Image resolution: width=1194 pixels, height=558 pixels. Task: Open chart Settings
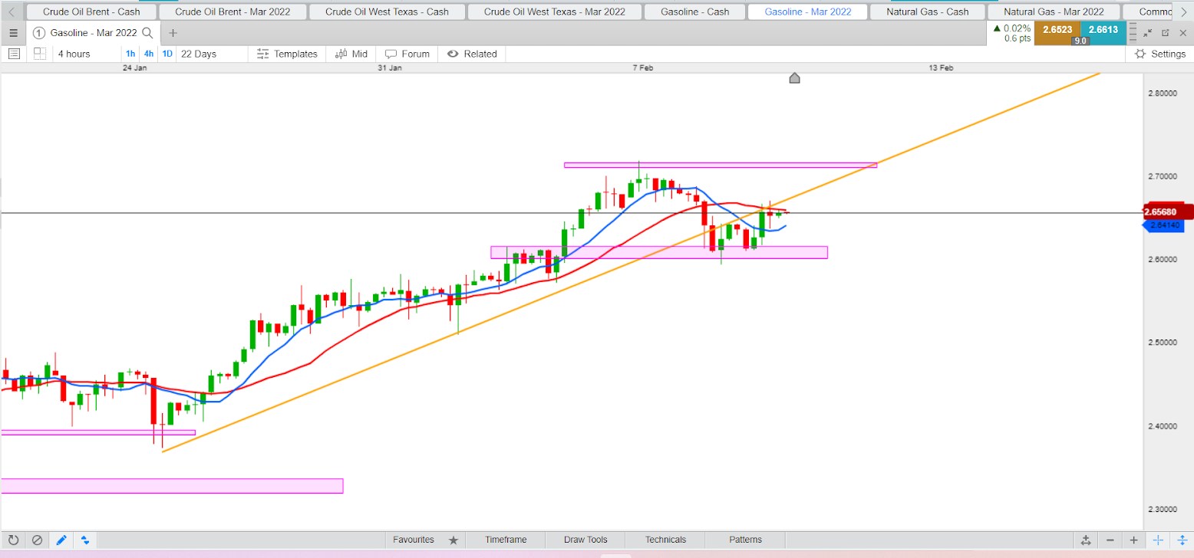point(1160,54)
